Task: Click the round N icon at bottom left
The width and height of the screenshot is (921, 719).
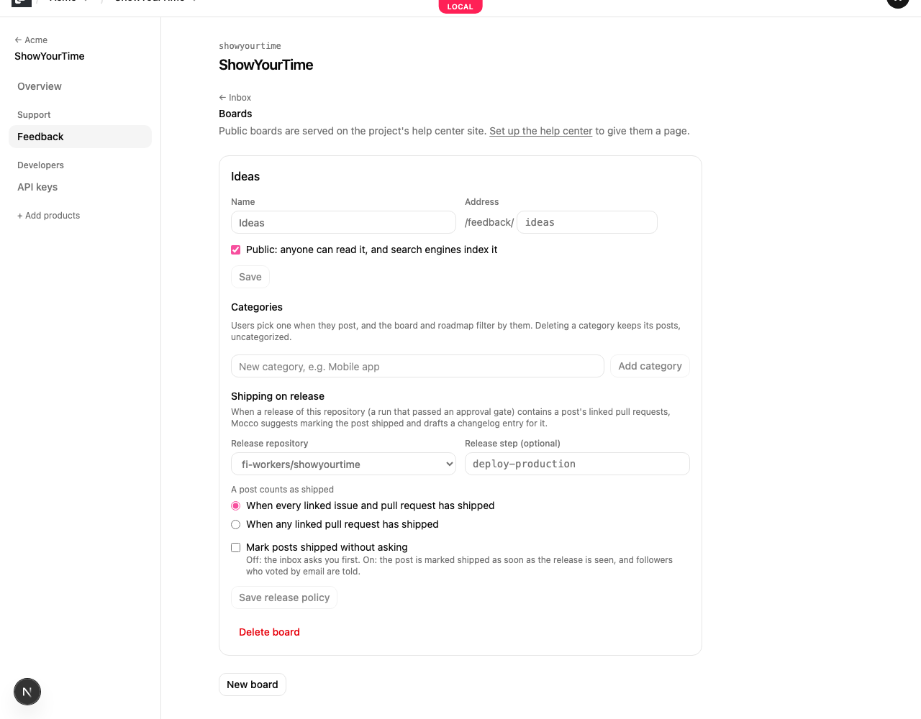Action: 27,692
